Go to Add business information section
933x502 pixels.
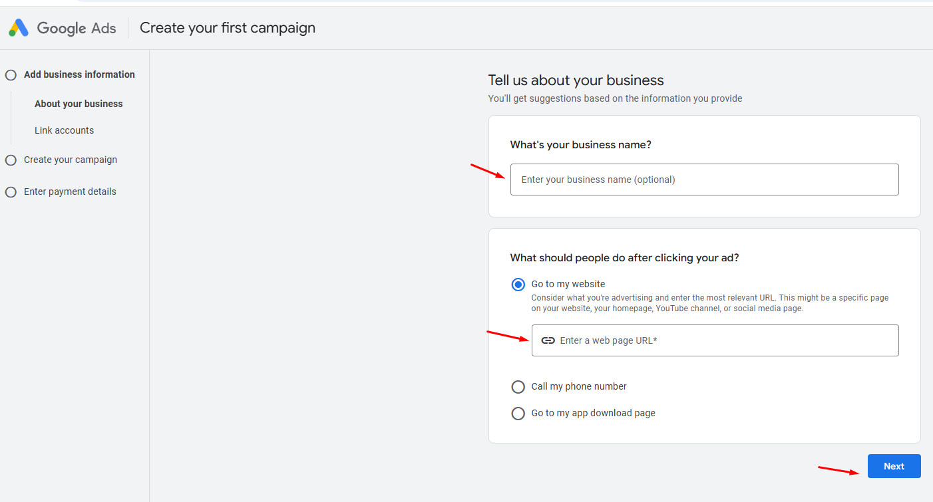tap(79, 74)
